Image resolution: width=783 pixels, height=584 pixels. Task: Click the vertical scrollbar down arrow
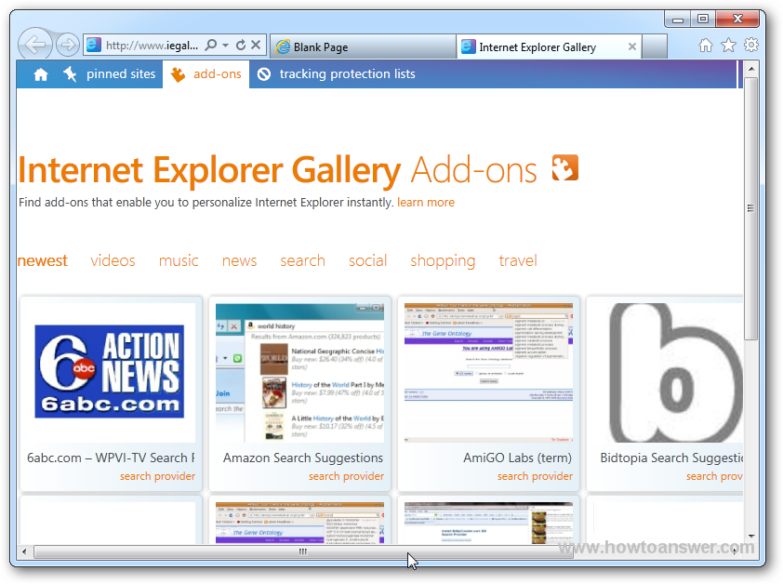pyautogui.click(x=751, y=537)
